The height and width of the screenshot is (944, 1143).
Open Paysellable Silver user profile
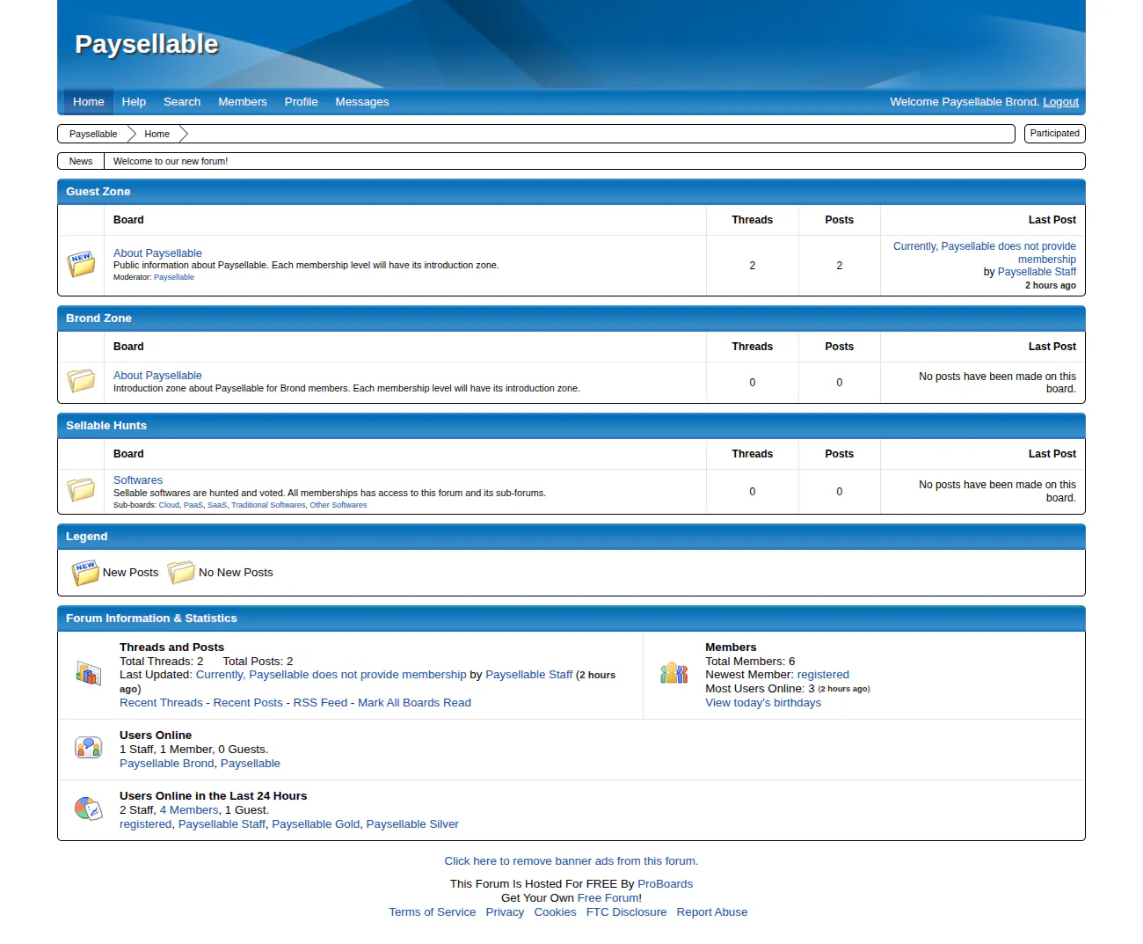click(412, 824)
